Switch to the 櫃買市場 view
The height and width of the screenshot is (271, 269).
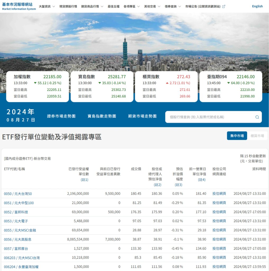point(257,135)
